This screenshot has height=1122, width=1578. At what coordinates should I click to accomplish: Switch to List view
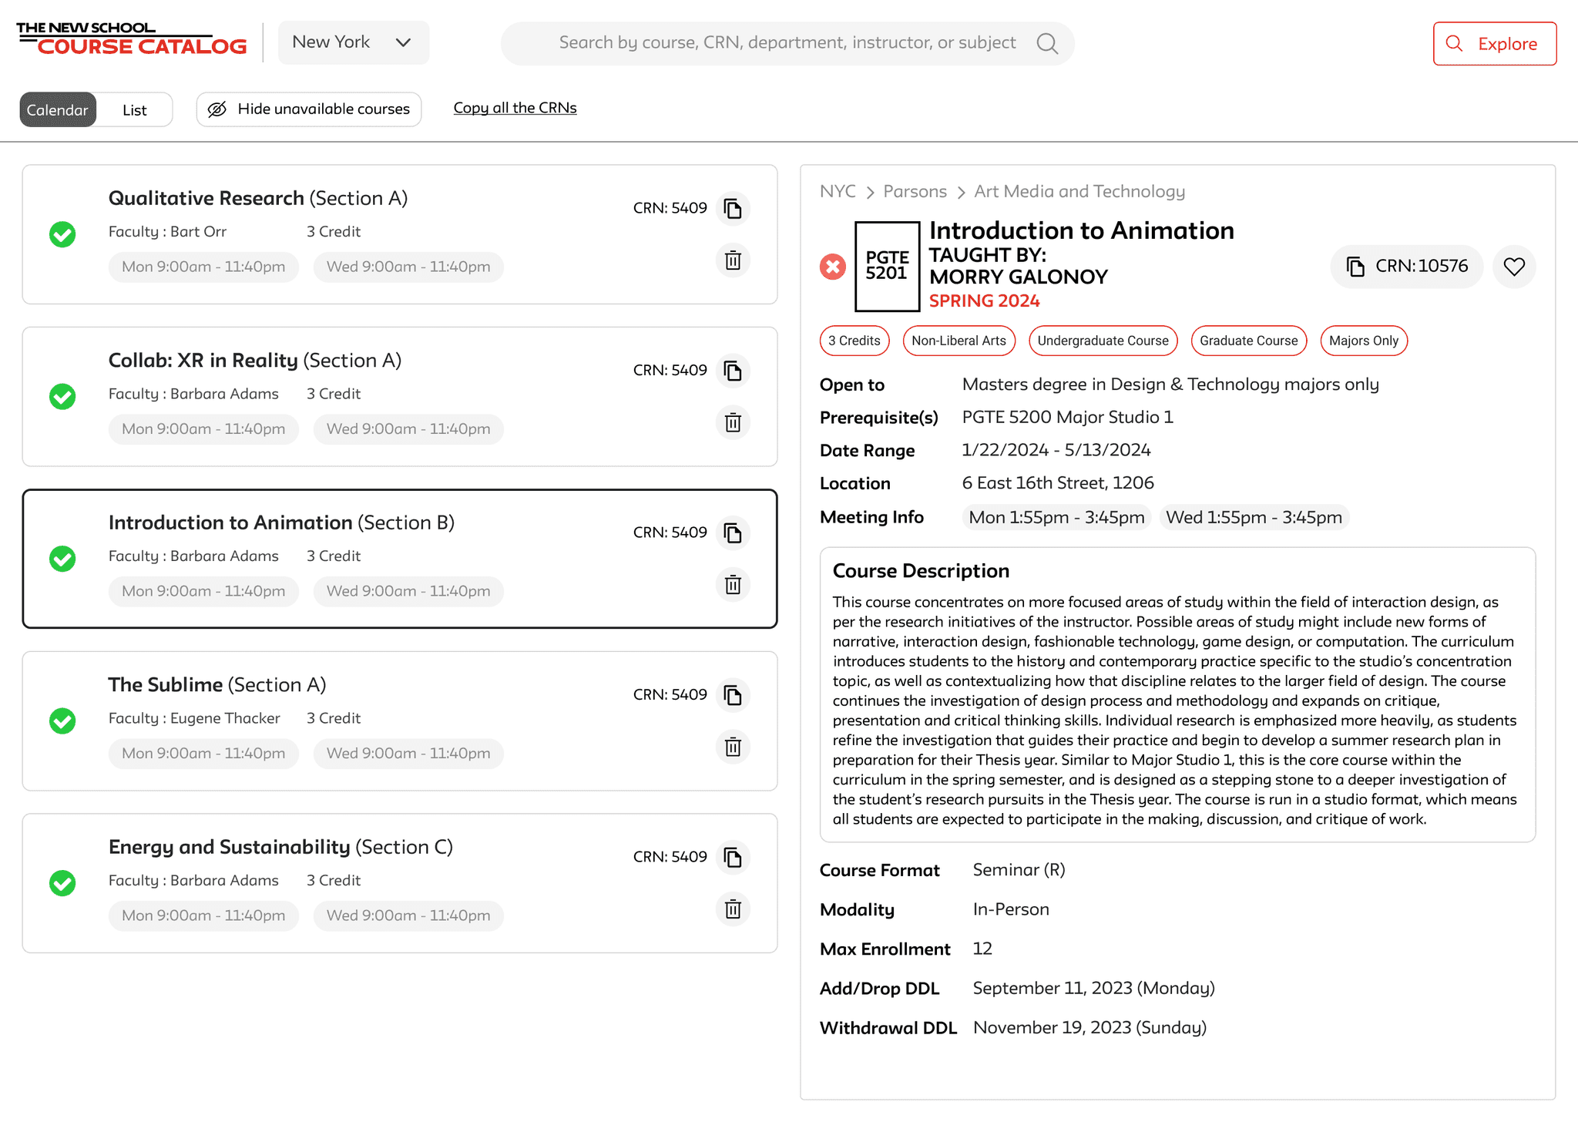point(134,109)
